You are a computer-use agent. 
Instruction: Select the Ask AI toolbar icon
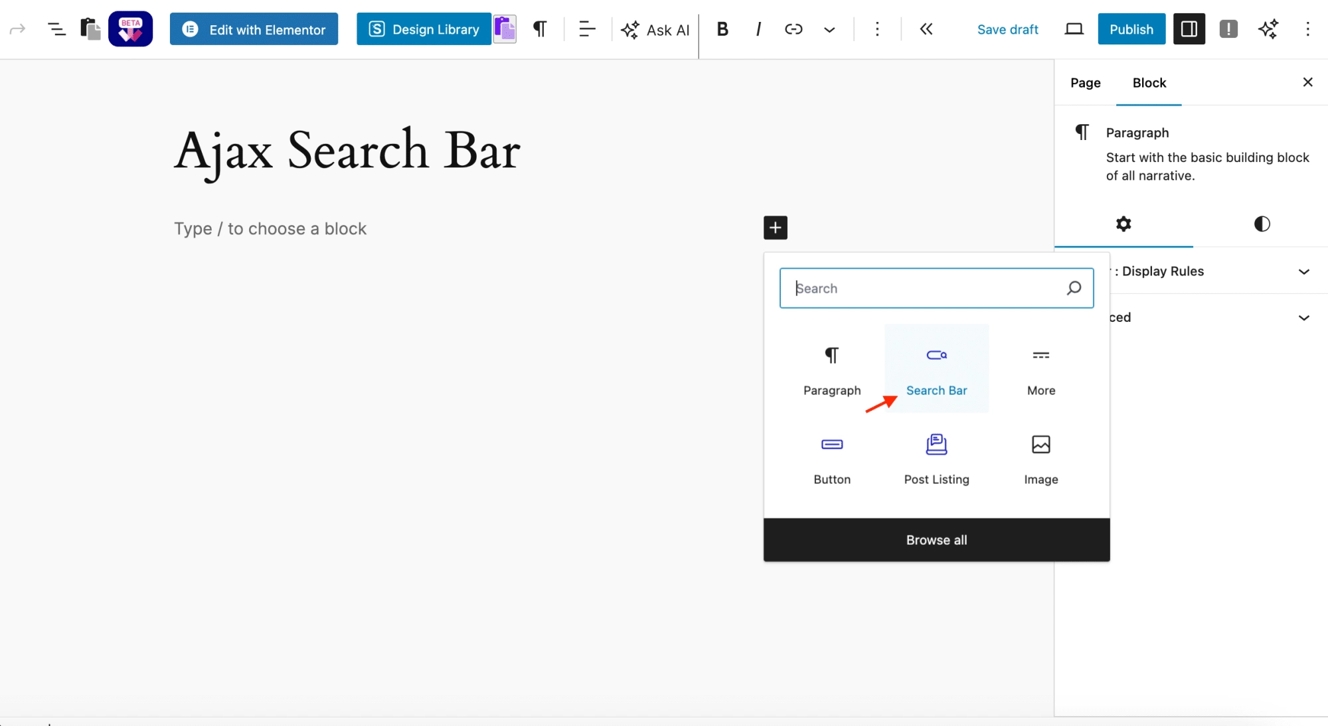(655, 29)
